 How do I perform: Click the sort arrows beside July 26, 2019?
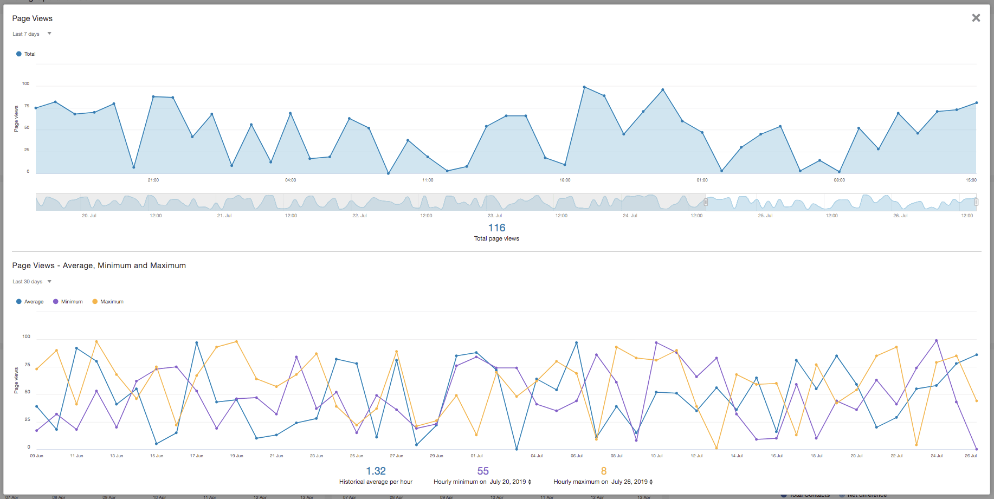[x=651, y=482]
